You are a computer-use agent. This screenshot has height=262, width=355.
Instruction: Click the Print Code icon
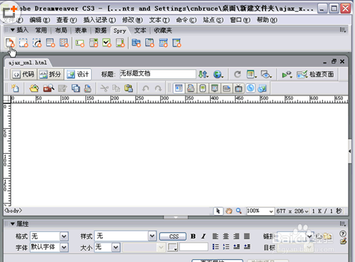[88, 88]
